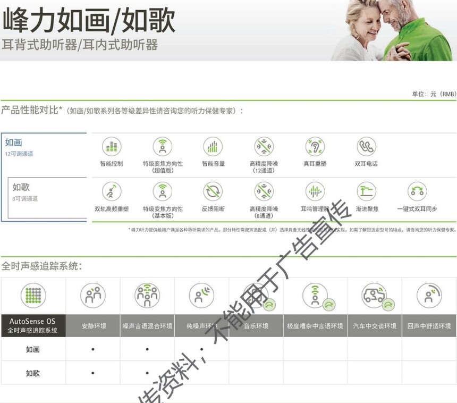
Task: Click the 如歌 row label in table
Action: (32, 373)
